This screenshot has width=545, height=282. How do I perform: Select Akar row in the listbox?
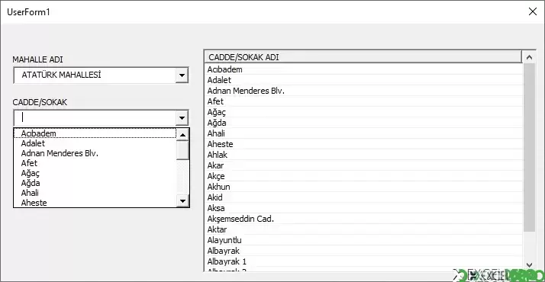364,165
